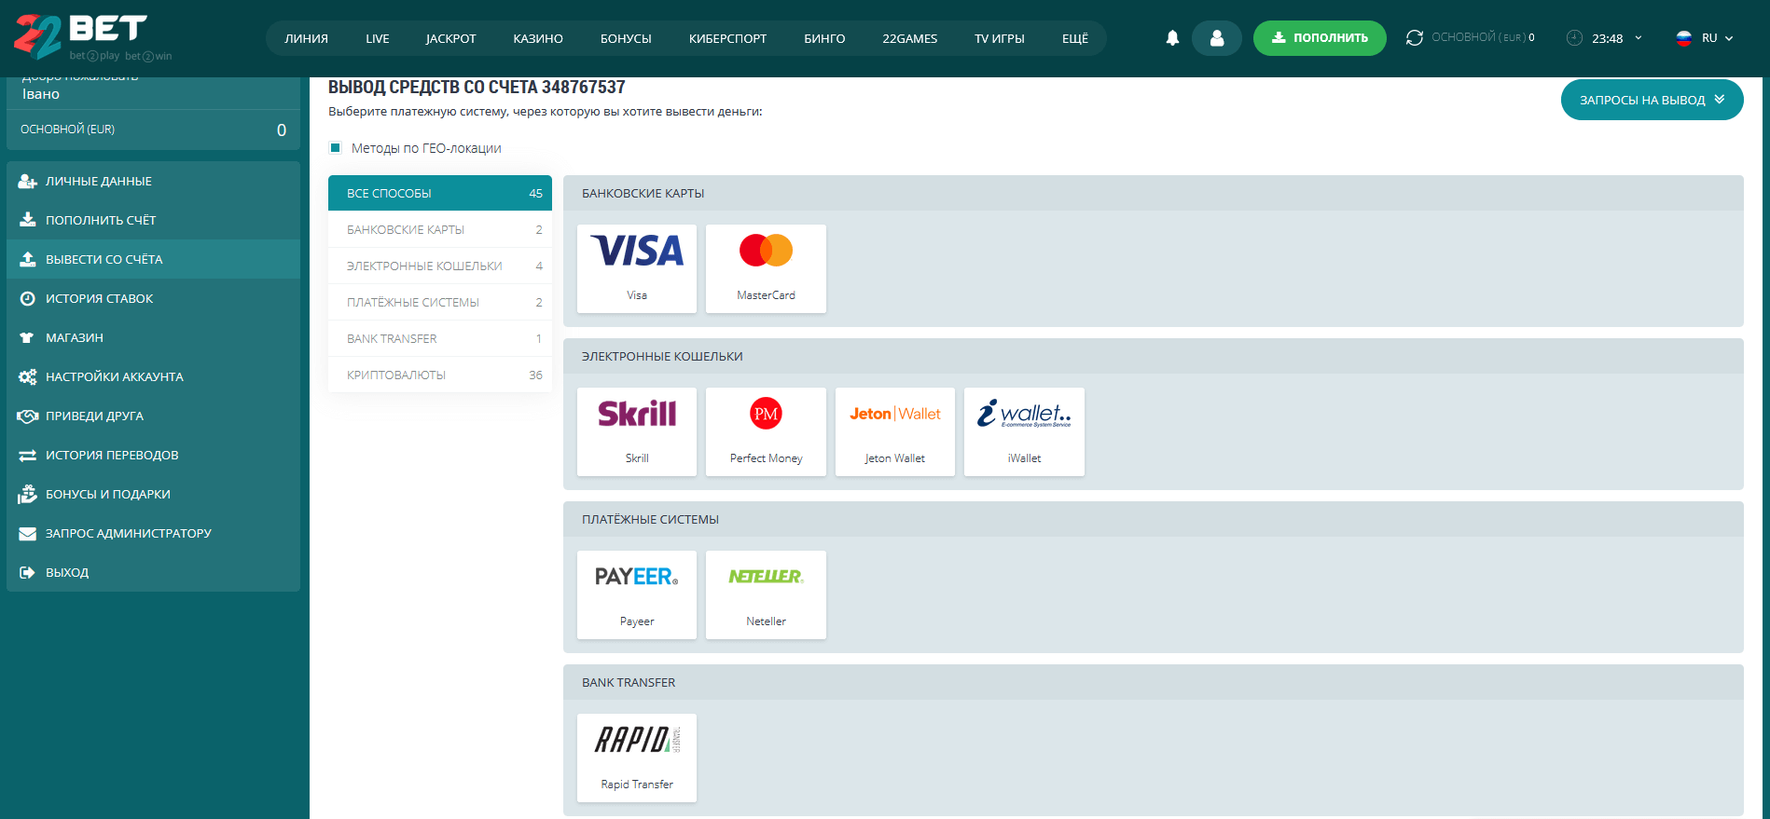The width and height of the screenshot is (1770, 819).
Task: Open Настройки аккаунта in sidebar
Action: coord(153,376)
